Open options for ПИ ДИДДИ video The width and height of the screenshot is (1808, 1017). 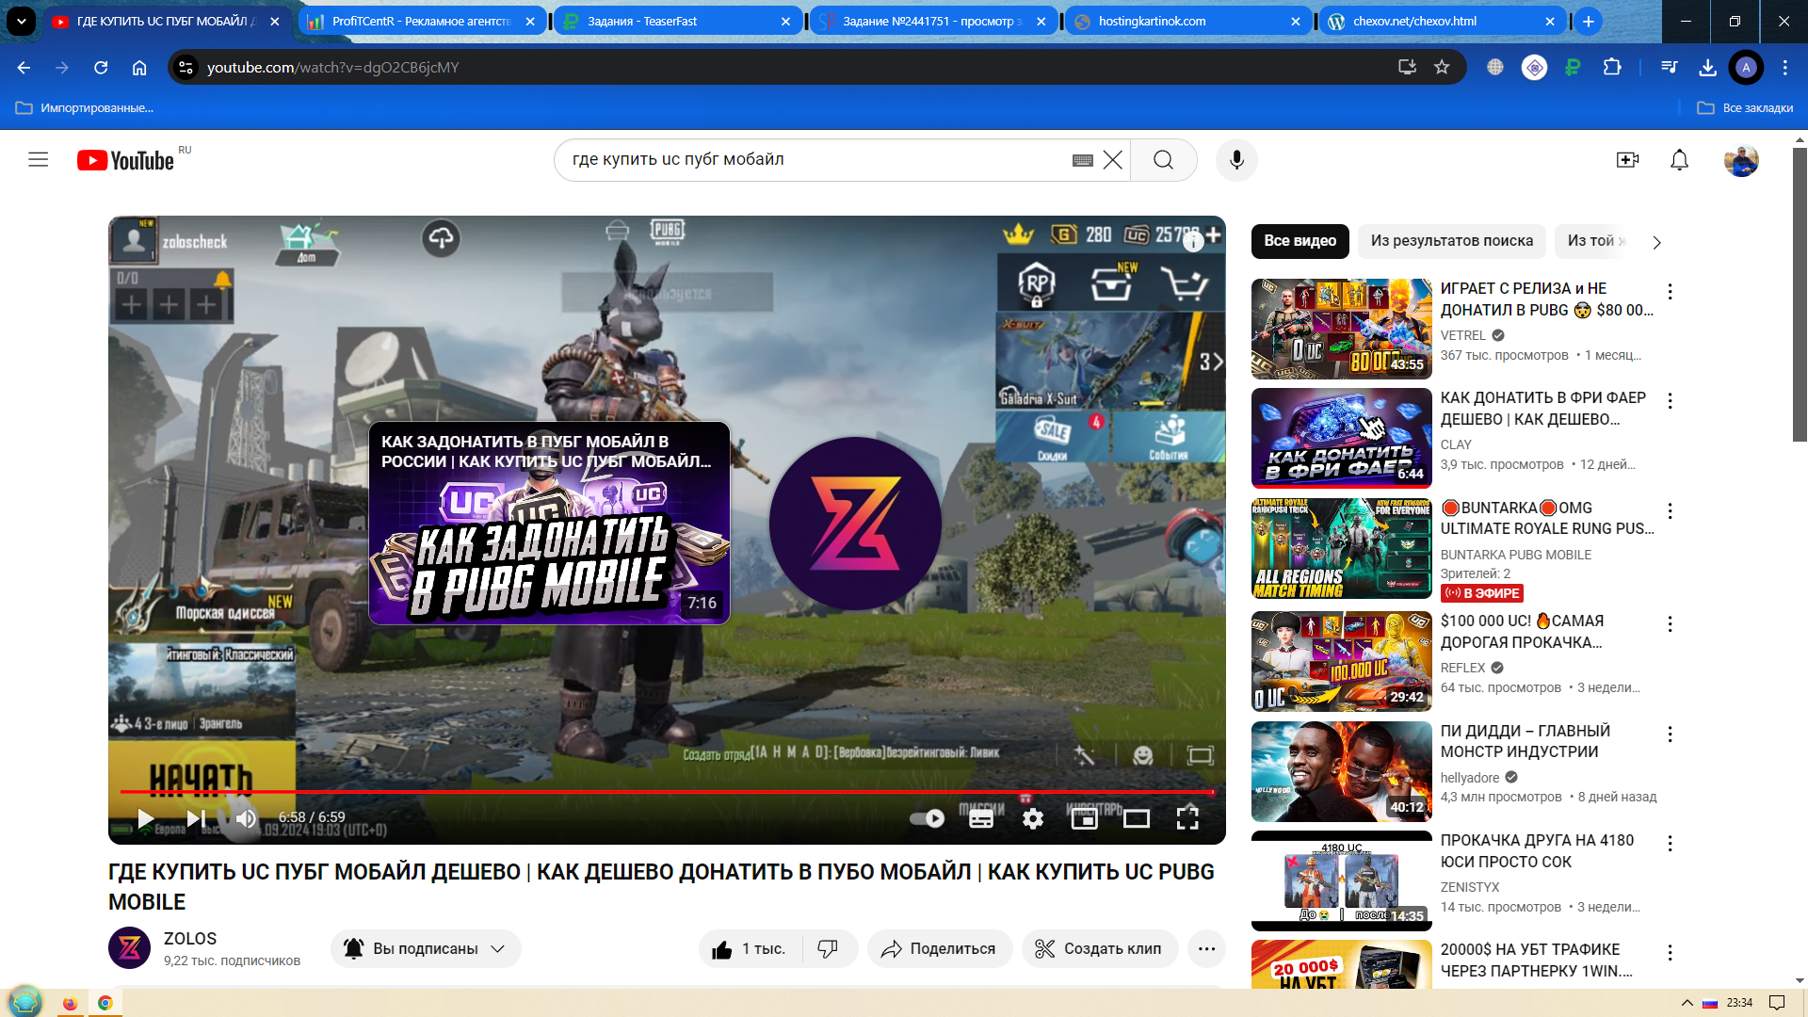[x=1670, y=734]
